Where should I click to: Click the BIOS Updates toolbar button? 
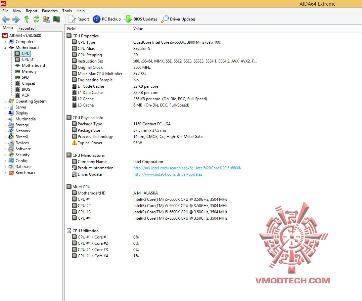[x=141, y=19]
